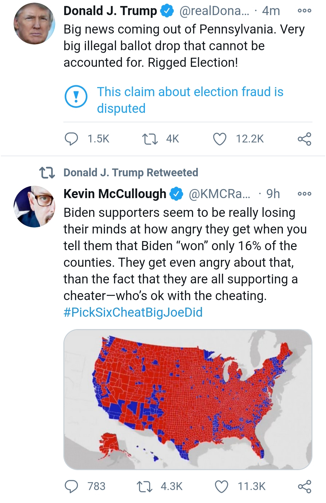The height and width of the screenshot is (503, 326).
Task: Open the election fraud disputed notice
Action: pos(190,100)
